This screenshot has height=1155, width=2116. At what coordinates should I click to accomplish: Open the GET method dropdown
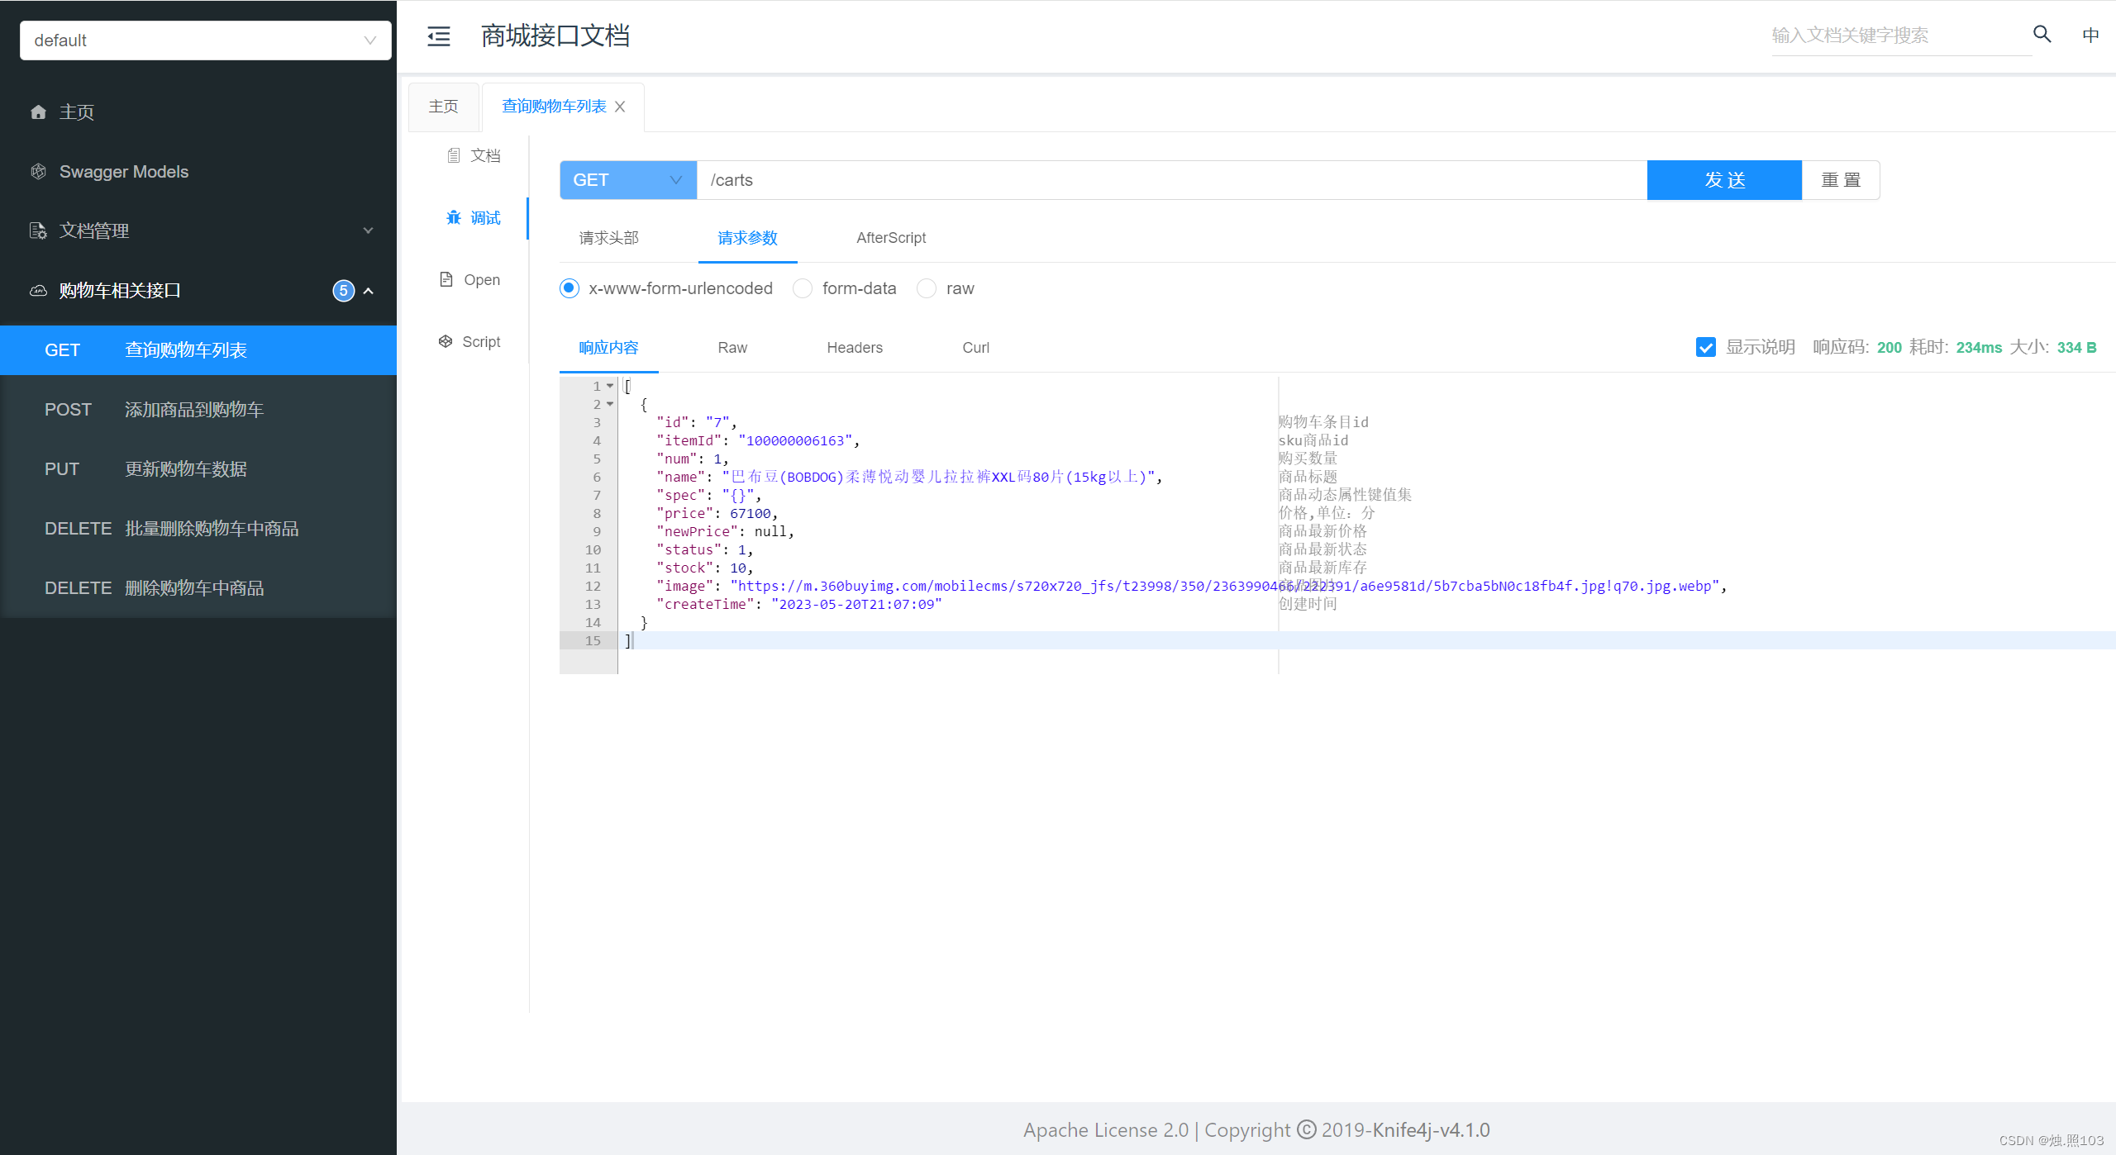tap(627, 180)
